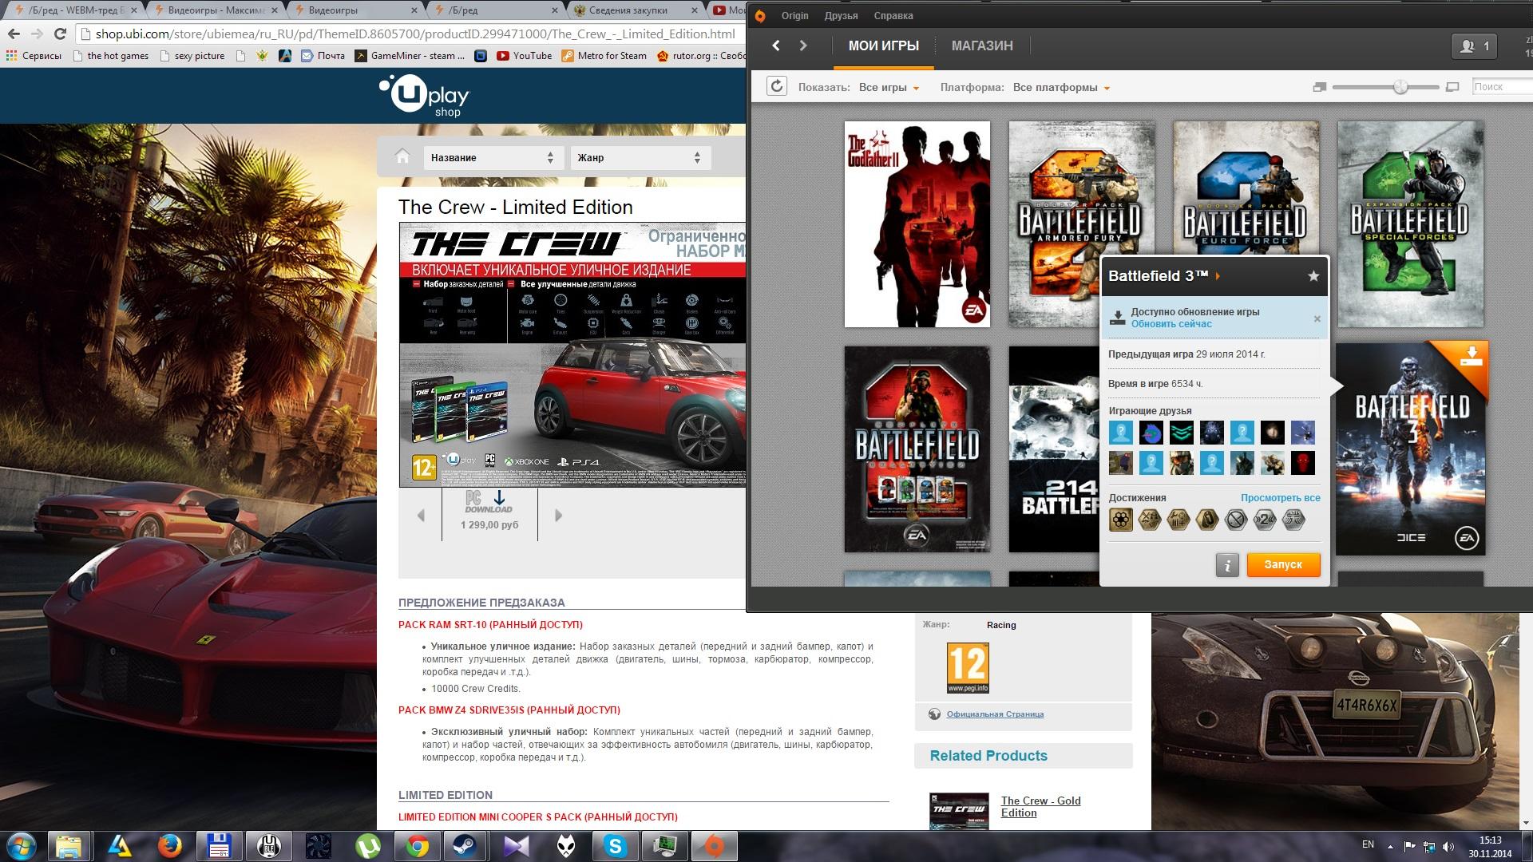Open Battlefield 3 info details button

point(1227,564)
